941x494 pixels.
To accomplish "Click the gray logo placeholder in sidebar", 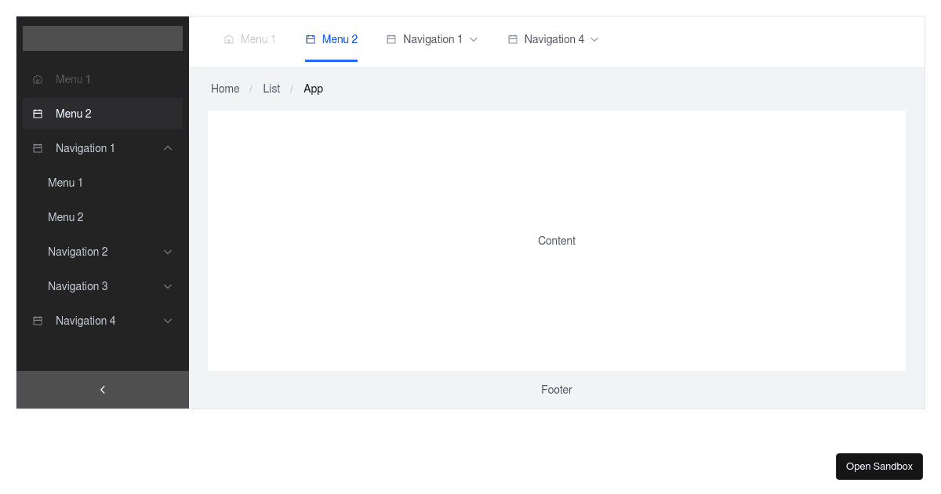I will [103, 38].
